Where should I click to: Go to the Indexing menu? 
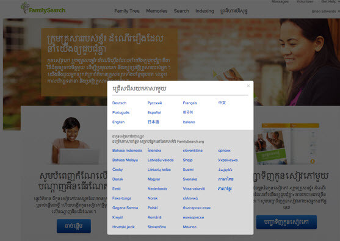pos(204,11)
